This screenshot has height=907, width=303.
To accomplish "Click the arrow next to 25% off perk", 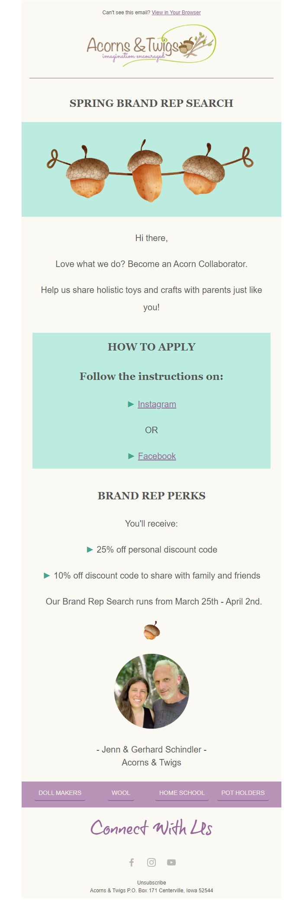I will [90, 550].
